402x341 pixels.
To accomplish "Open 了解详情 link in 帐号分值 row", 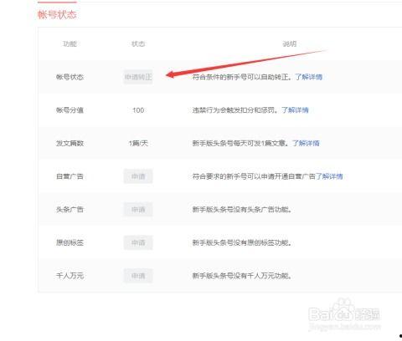I will 295,110.
